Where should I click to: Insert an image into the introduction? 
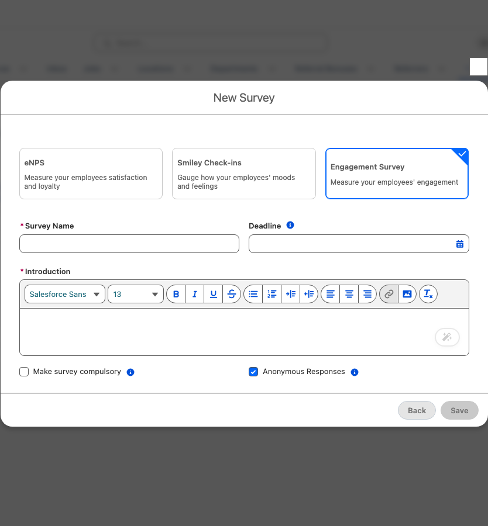pos(407,294)
